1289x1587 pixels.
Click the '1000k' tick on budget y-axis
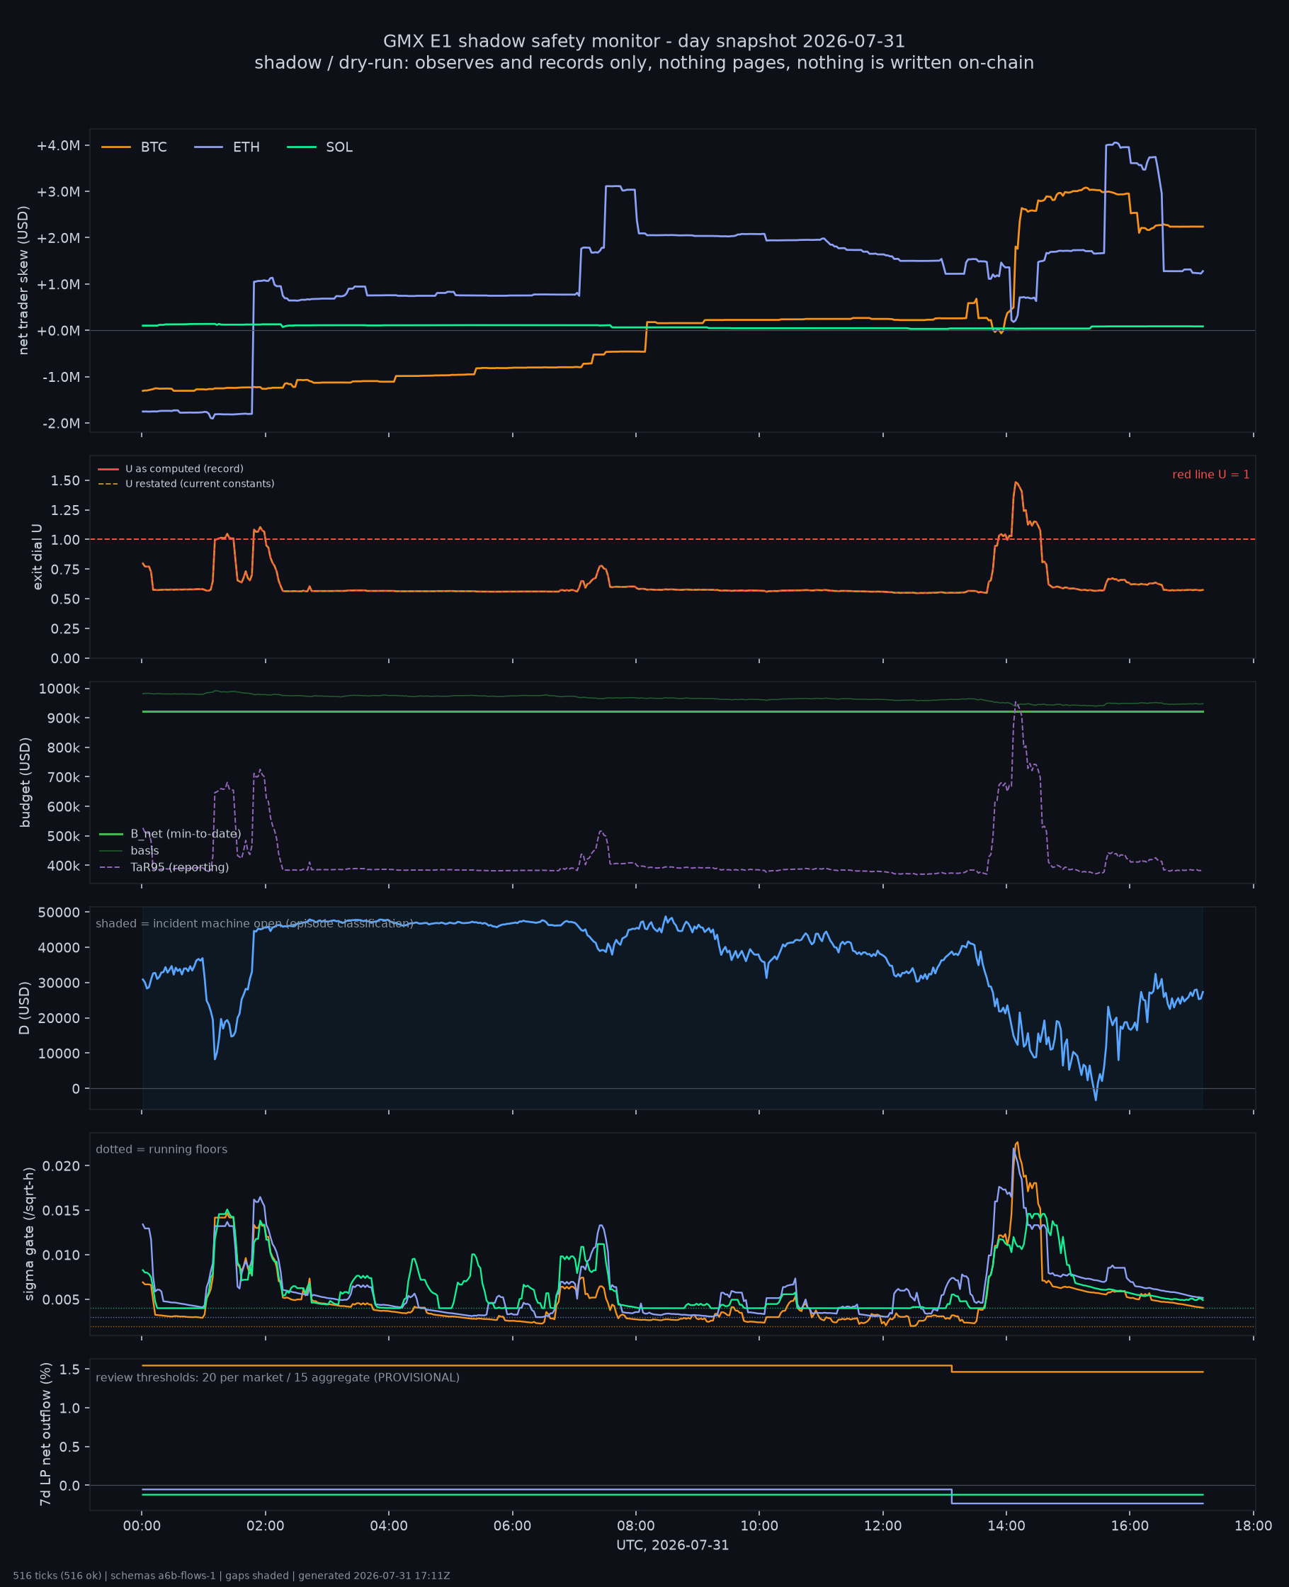tap(59, 689)
